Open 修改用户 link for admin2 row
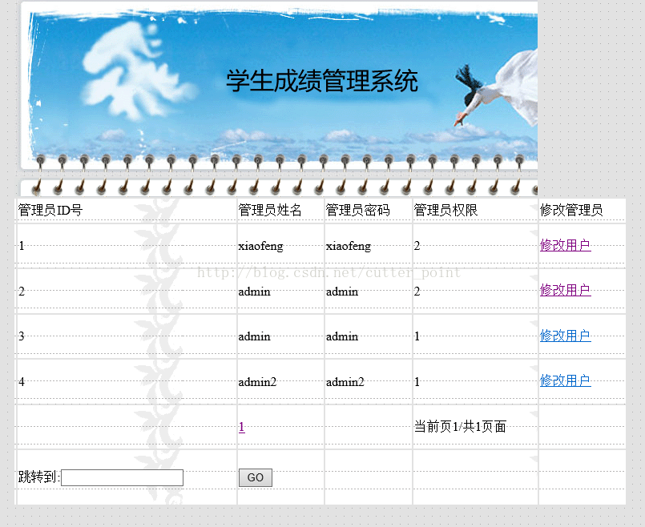This screenshot has width=645, height=527. [565, 380]
